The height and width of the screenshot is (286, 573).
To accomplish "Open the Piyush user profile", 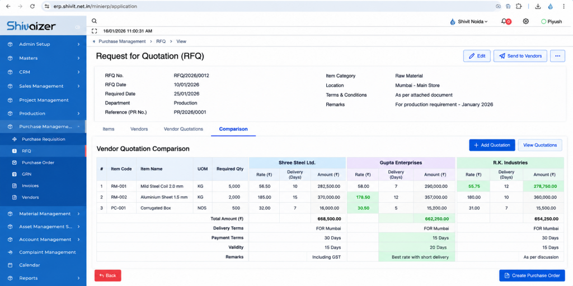I will pyautogui.click(x=551, y=22).
